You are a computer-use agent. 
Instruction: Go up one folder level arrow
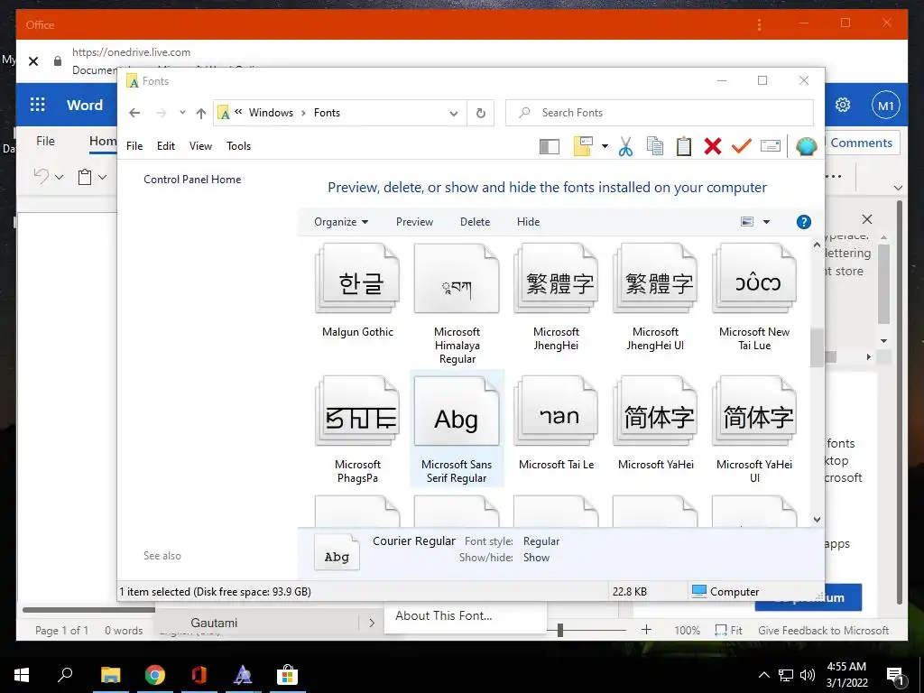201,113
